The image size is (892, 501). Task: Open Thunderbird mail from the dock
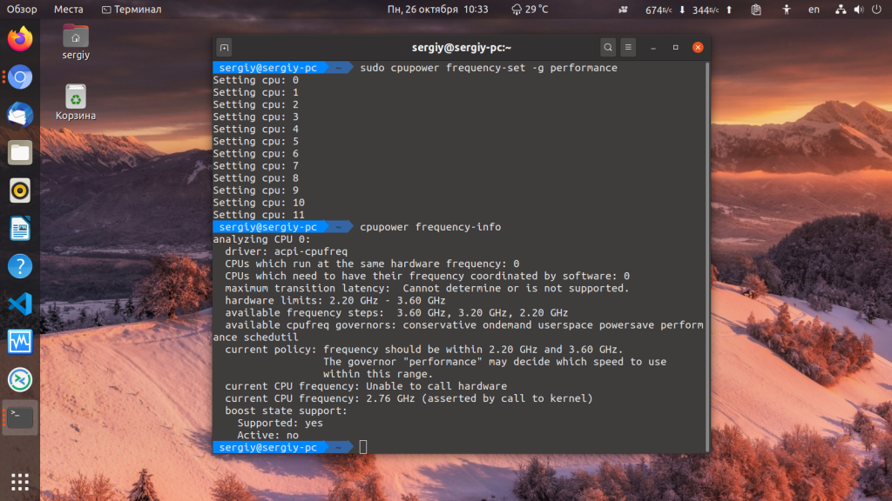click(x=20, y=114)
